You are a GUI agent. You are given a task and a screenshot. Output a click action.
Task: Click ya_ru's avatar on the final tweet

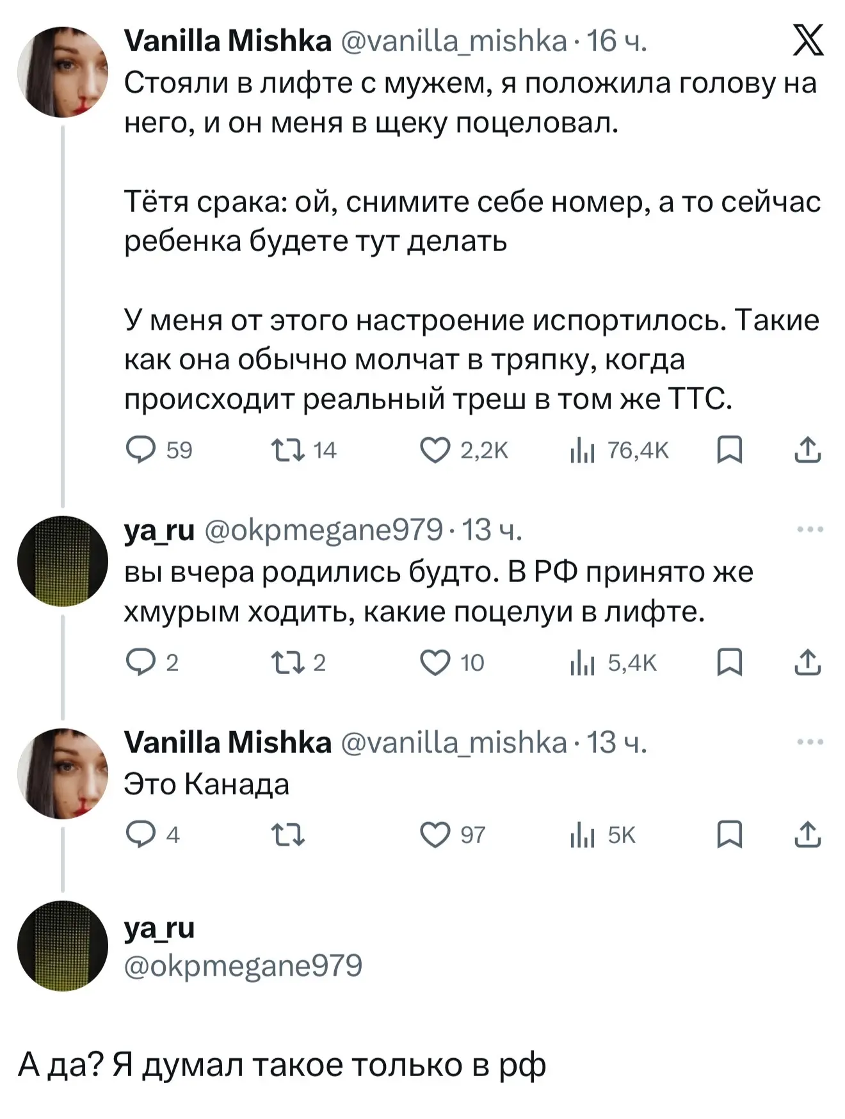[63, 946]
